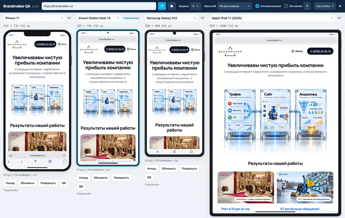
Task: Tap the Safari back arrow in the iPhone 11 preview
Action: 9,162
